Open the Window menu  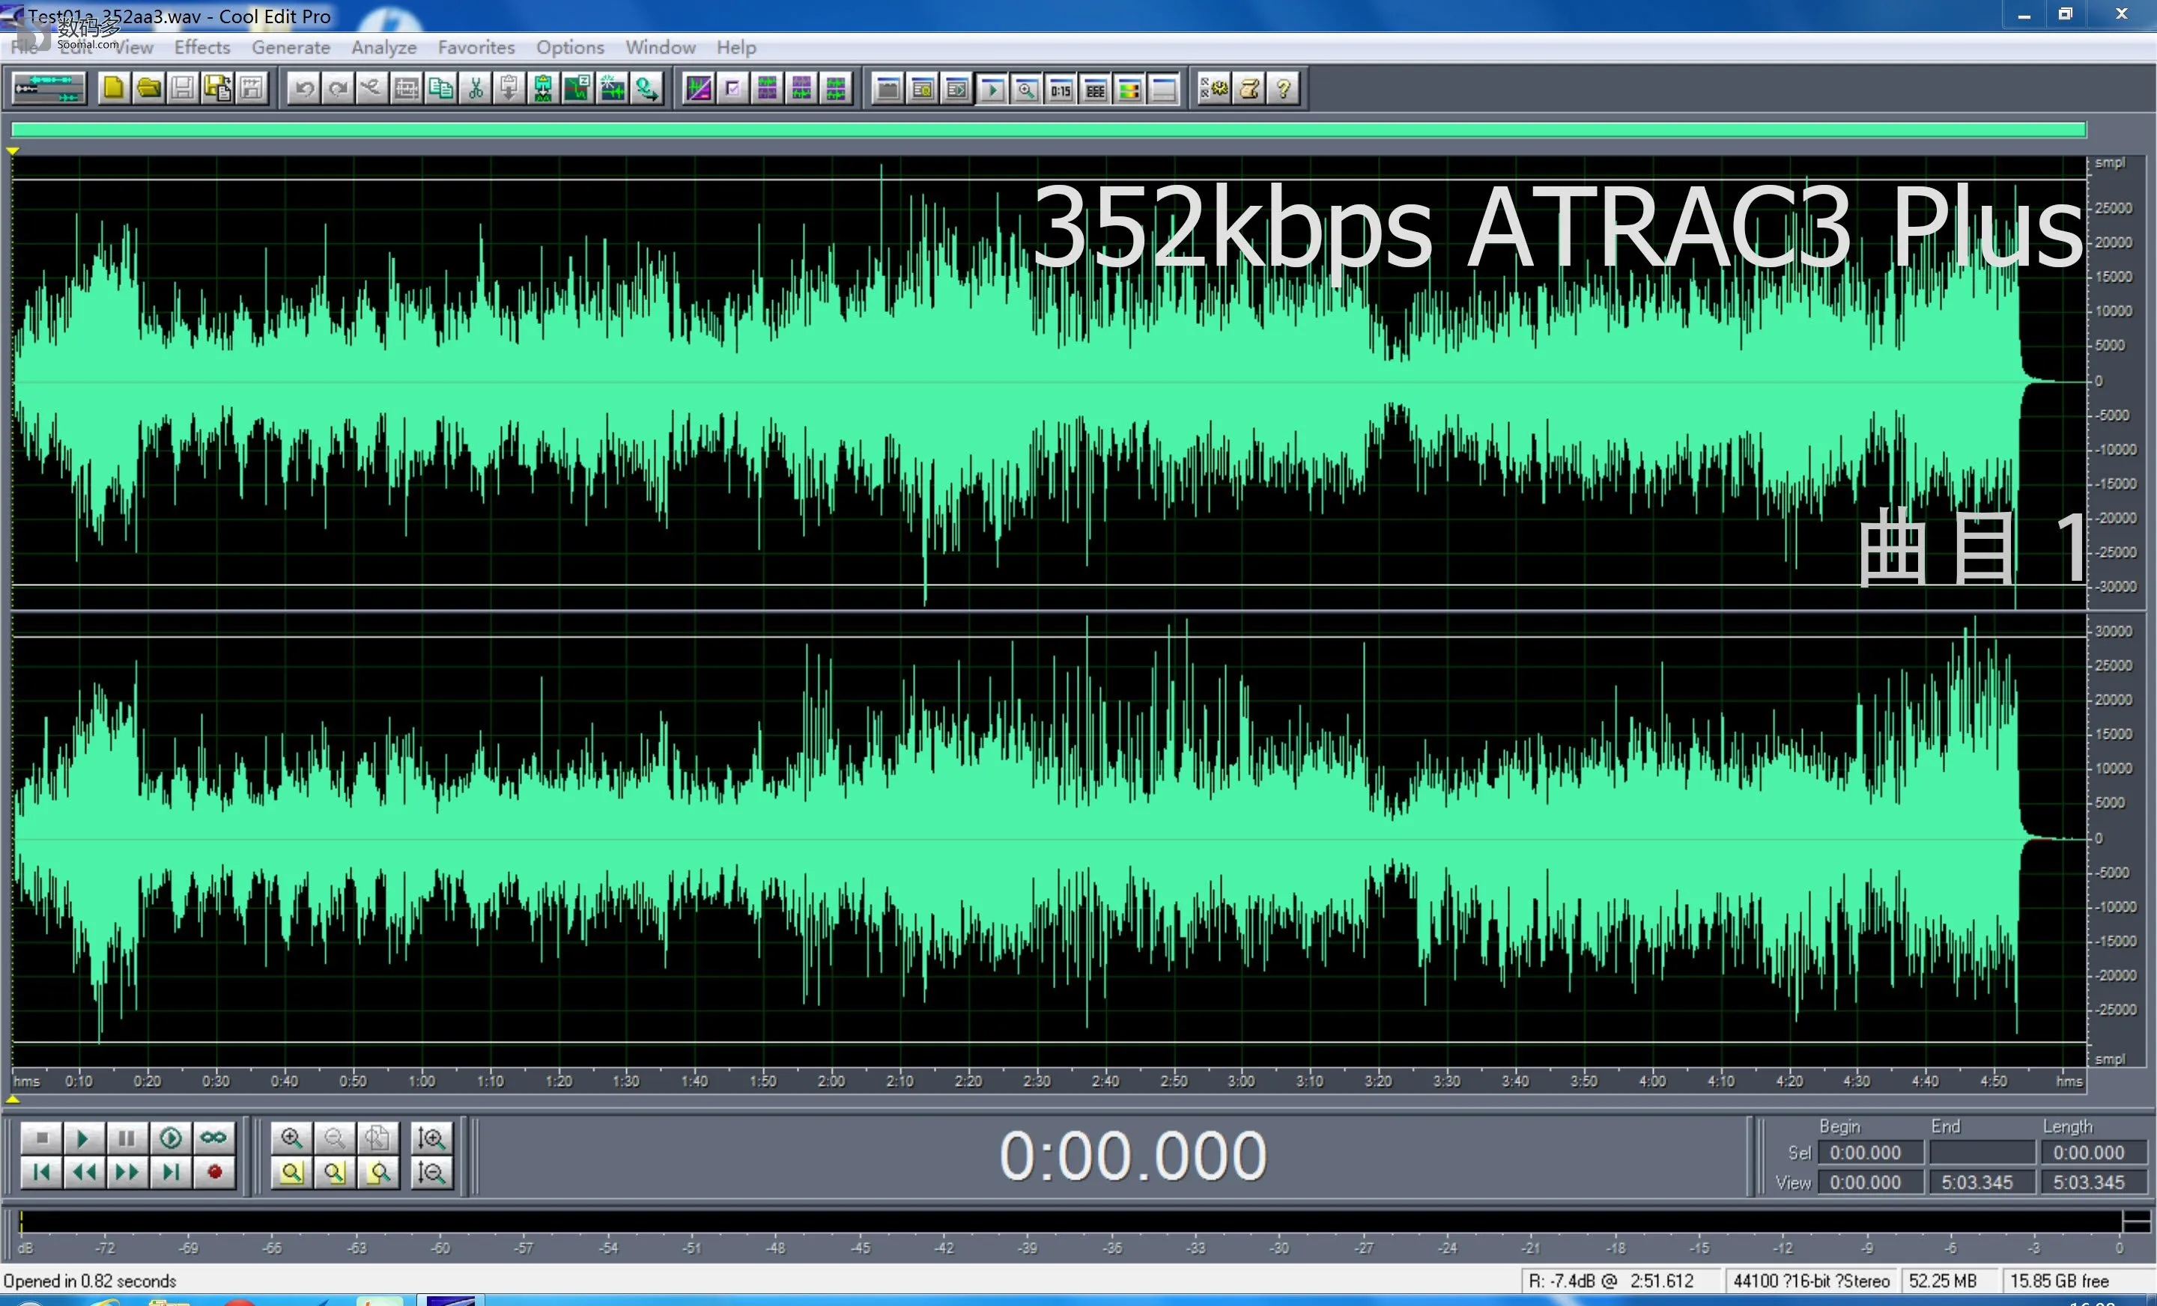pyautogui.click(x=660, y=47)
